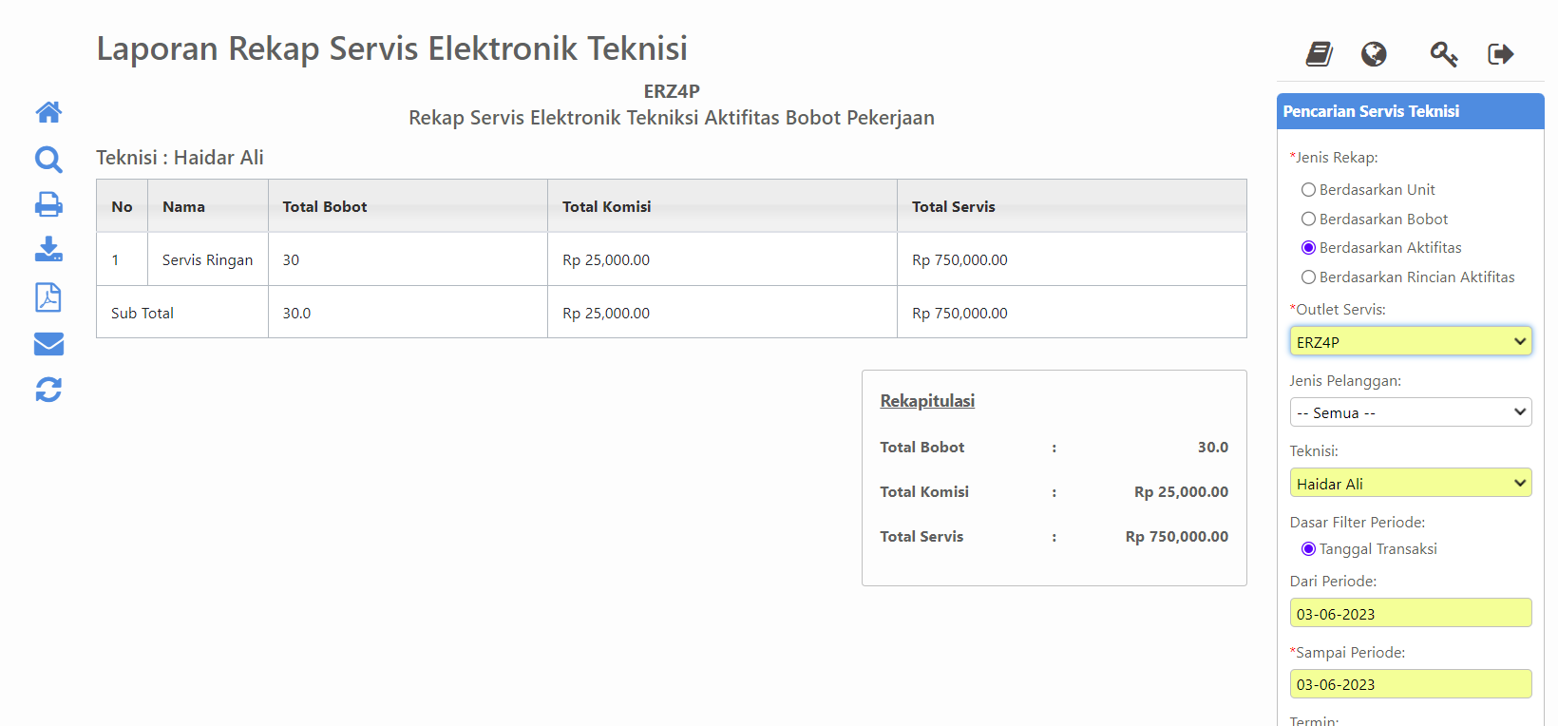Open the Outlet Servis ERZ4P dropdown
The width and height of the screenshot is (1558, 726).
point(1411,342)
